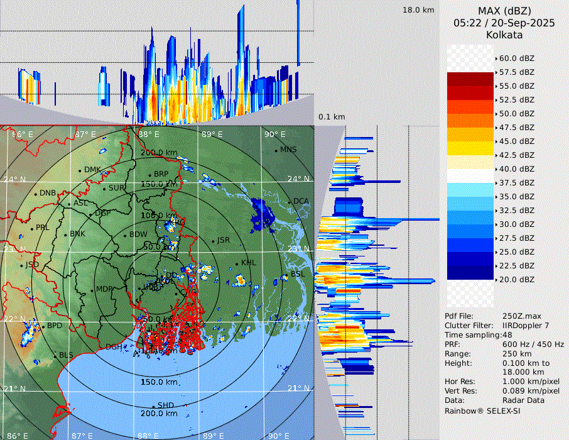Click the MAX (dBZ) title text
Image resolution: width=569 pixels, height=440 pixels.
click(x=504, y=11)
